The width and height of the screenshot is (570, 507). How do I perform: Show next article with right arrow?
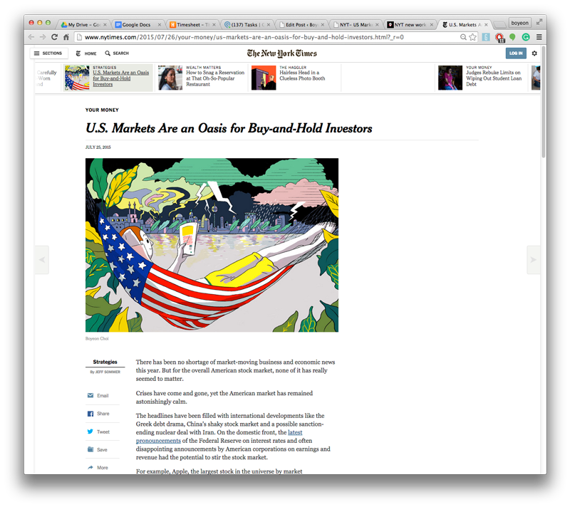533,260
